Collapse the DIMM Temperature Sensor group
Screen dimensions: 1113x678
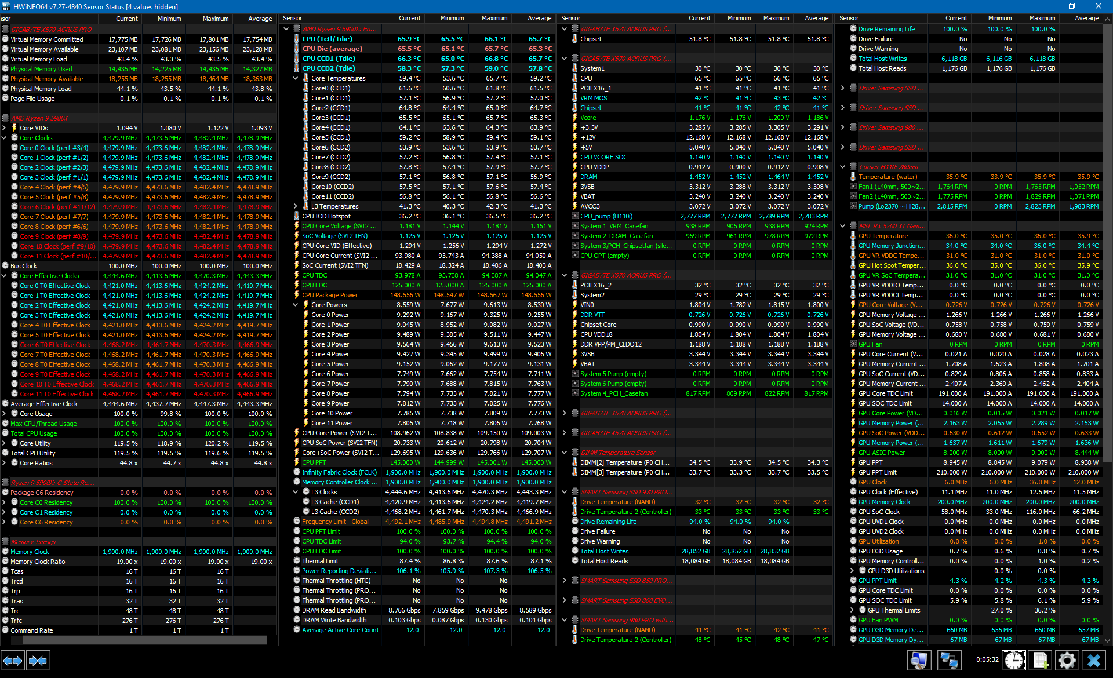click(x=565, y=453)
